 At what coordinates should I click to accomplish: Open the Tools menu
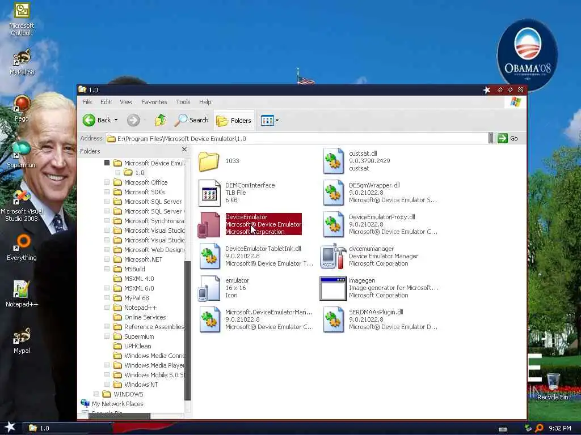(183, 102)
